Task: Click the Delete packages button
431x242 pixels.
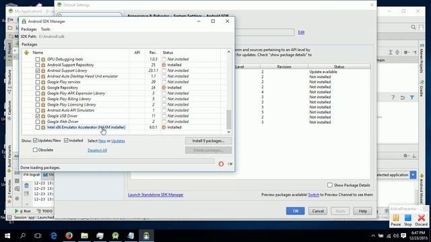Action: coord(208,150)
